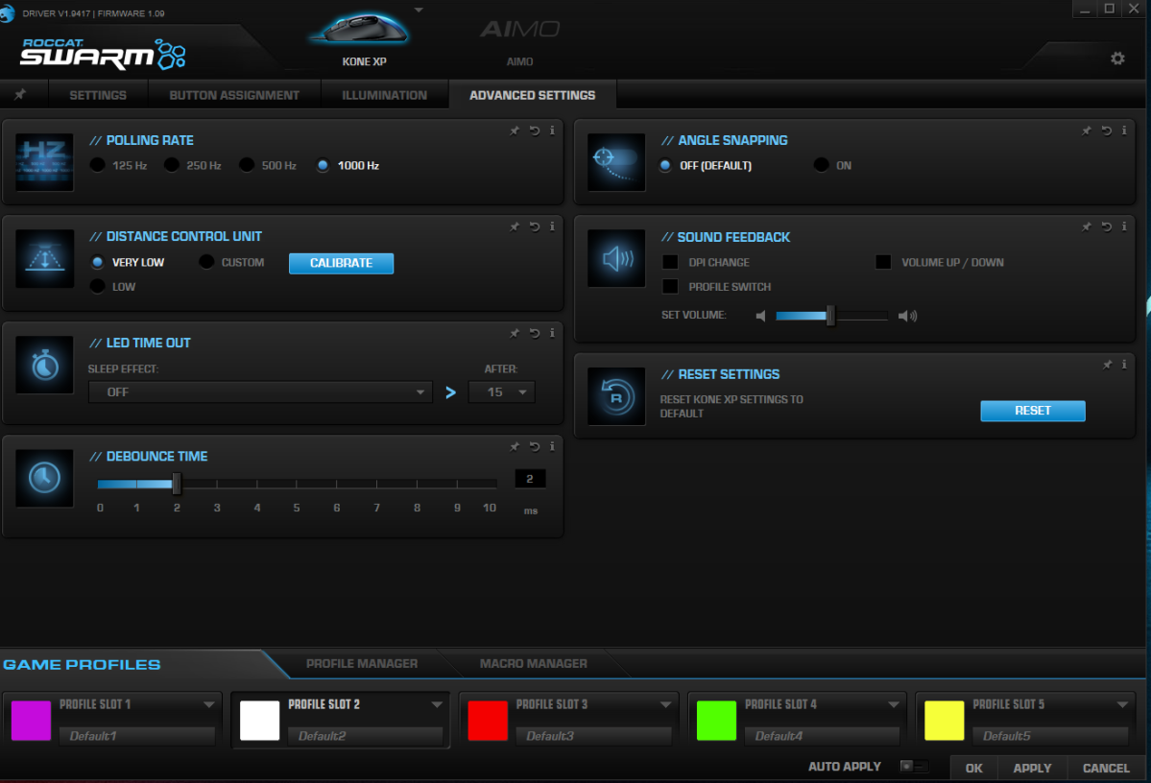Screen dimensions: 1151x783
Task: Click the Debounce Time value field
Action: (x=530, y=479)
